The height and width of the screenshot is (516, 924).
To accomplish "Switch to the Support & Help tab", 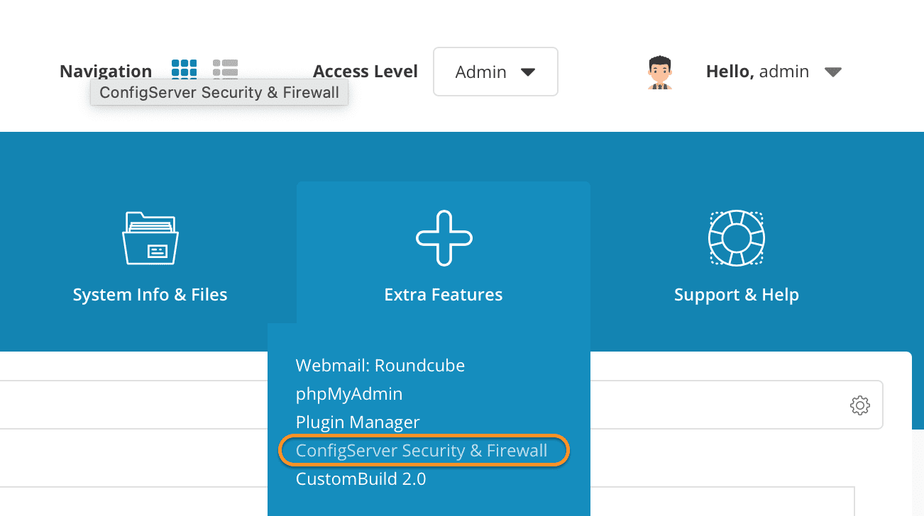I will tap(736, 294).
